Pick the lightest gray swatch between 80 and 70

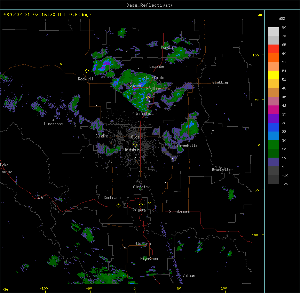coord(274,32)
